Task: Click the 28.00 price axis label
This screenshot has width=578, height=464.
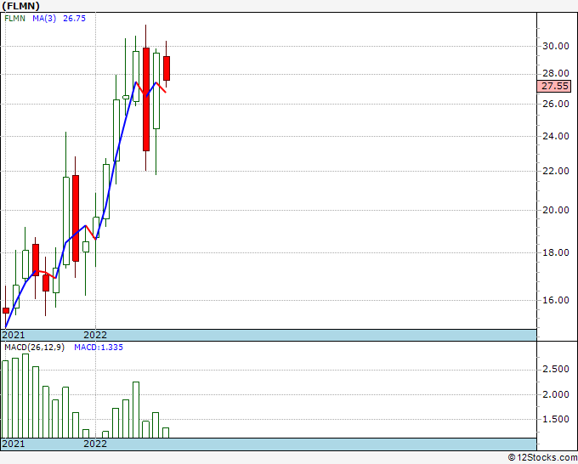Action: point(556,73)
